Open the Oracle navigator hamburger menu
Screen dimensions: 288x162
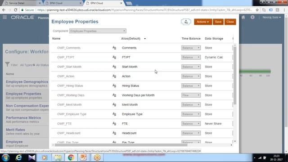point(5,17)
